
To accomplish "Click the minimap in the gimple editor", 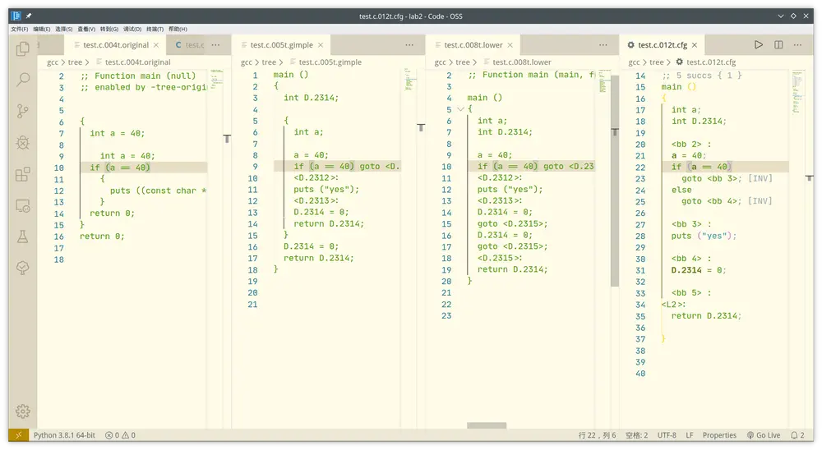I will [x=410, y=80].
